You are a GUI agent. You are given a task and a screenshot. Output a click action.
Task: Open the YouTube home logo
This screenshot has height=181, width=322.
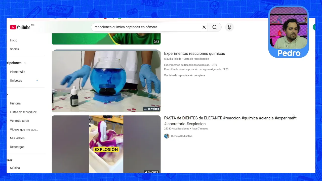tap(20, 27)
